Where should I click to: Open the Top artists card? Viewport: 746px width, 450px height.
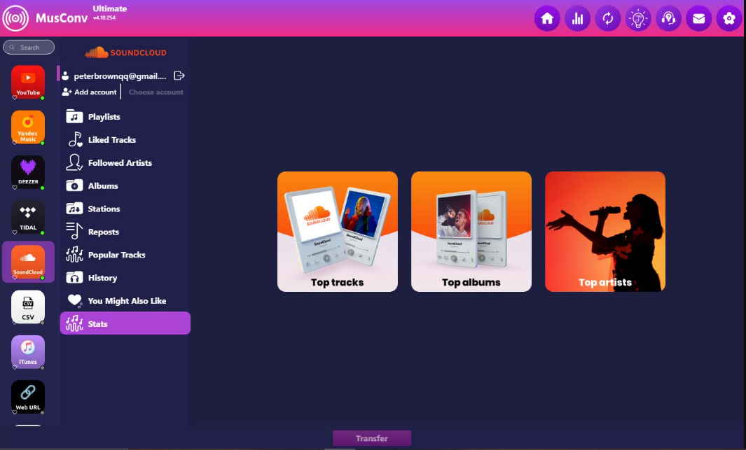605,232
